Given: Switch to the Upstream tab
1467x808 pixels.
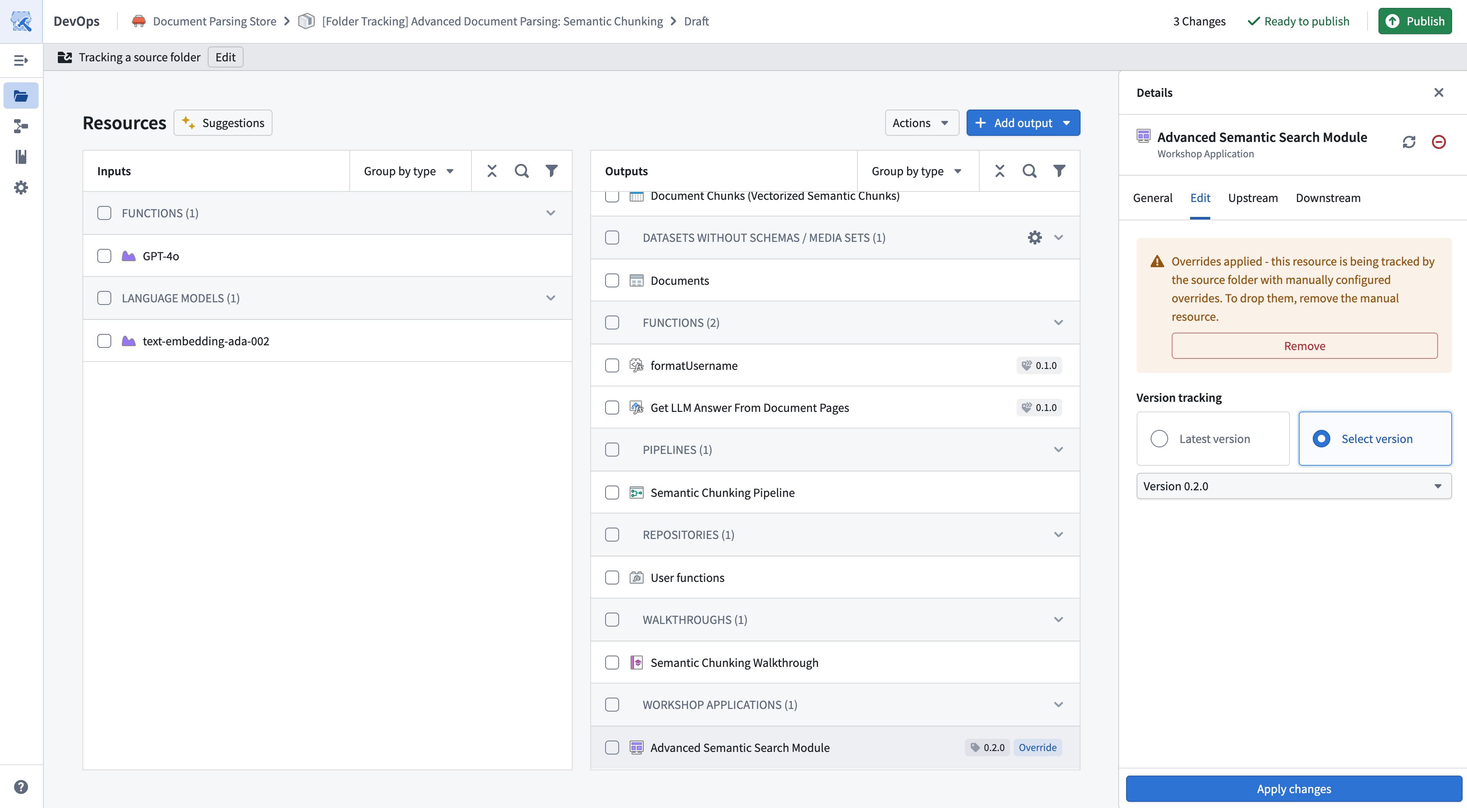Looking at the screenshot, I should pyautogui.click(x=1253, y=198).
